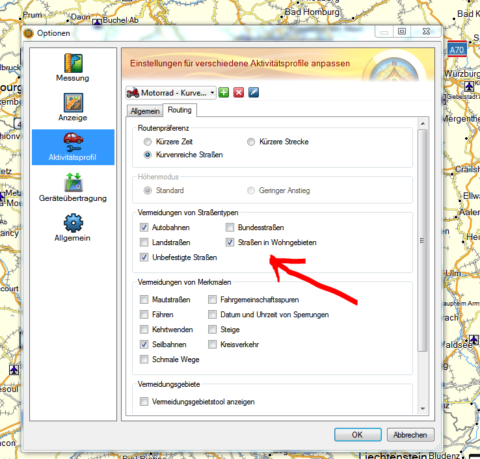Select Standard Höhenmodus radio

(148, 190)
